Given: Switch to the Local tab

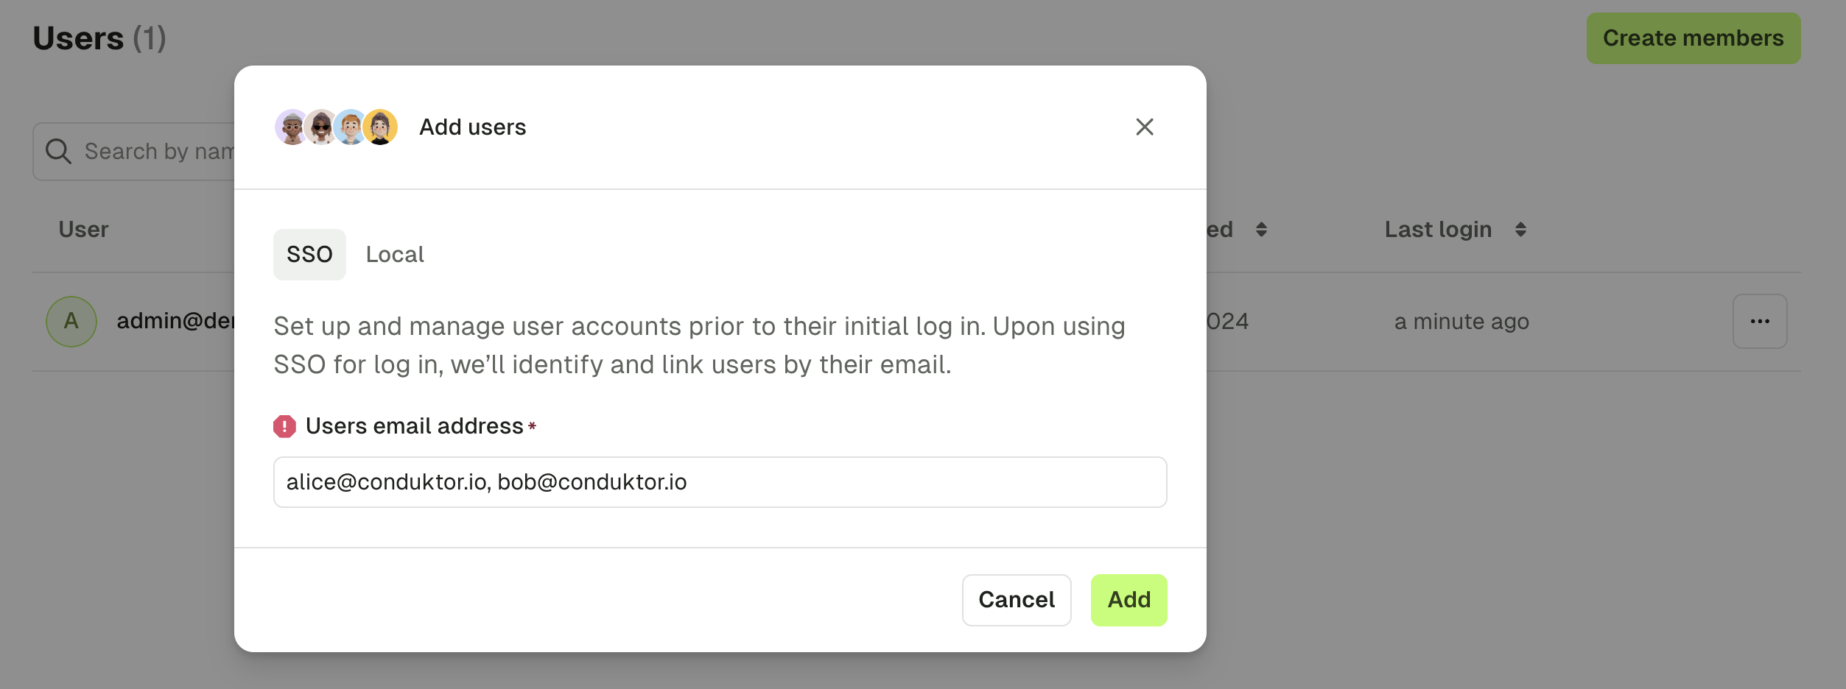Looking at the screenshot, I should click(x=395, y=255).
